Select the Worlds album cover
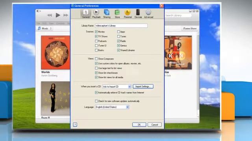 click(56, 52)
